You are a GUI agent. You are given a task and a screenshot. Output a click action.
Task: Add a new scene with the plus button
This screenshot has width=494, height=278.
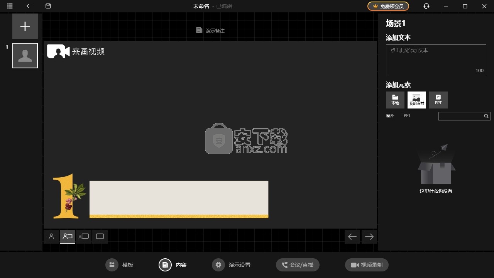(x=25, y=26)
